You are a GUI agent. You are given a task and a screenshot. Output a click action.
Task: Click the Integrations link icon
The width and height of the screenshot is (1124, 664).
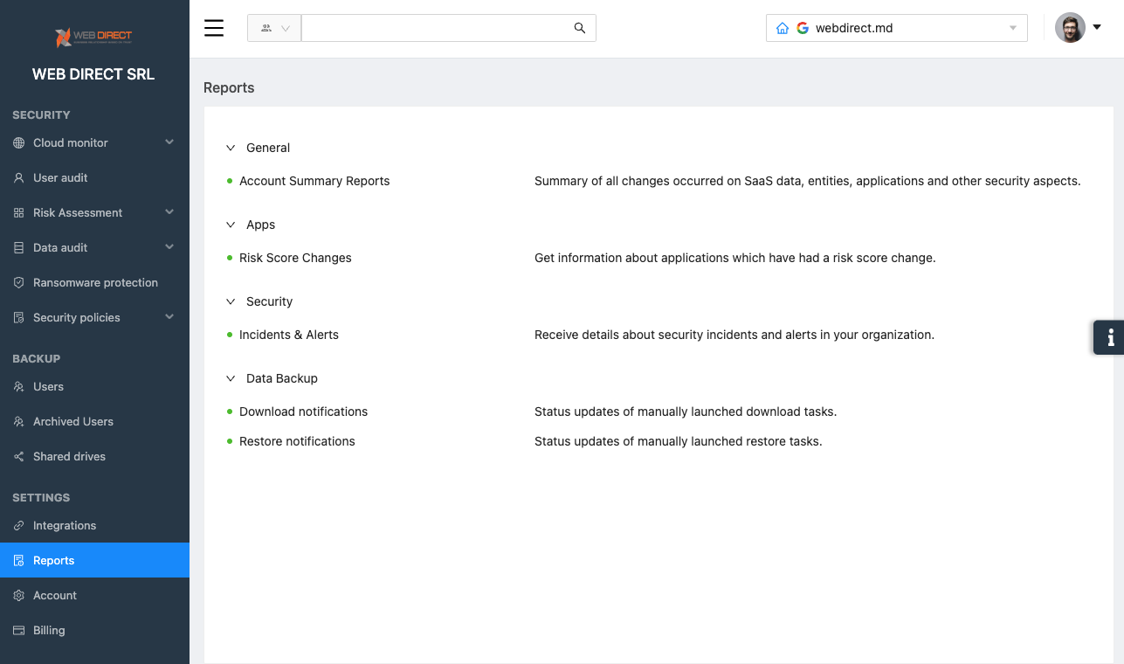pos(19,525)
